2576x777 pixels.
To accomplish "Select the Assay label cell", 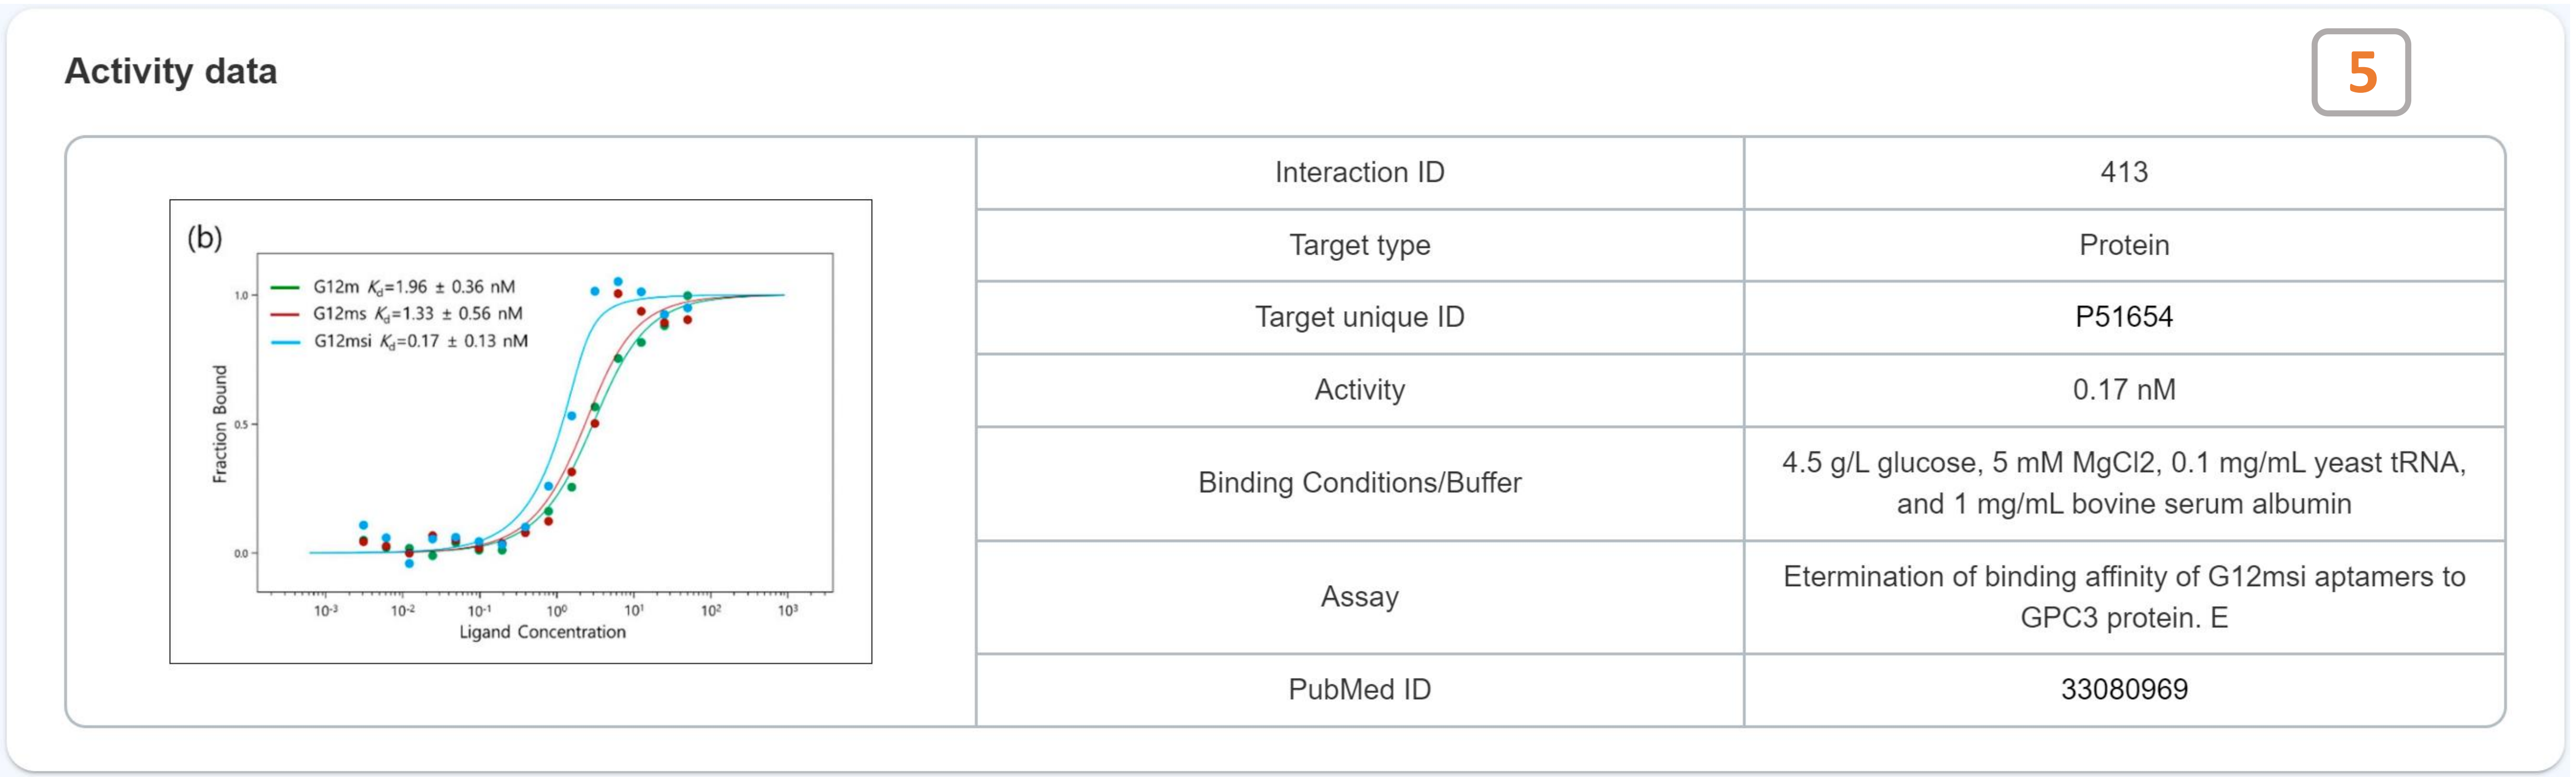I will coord(1359,597).
